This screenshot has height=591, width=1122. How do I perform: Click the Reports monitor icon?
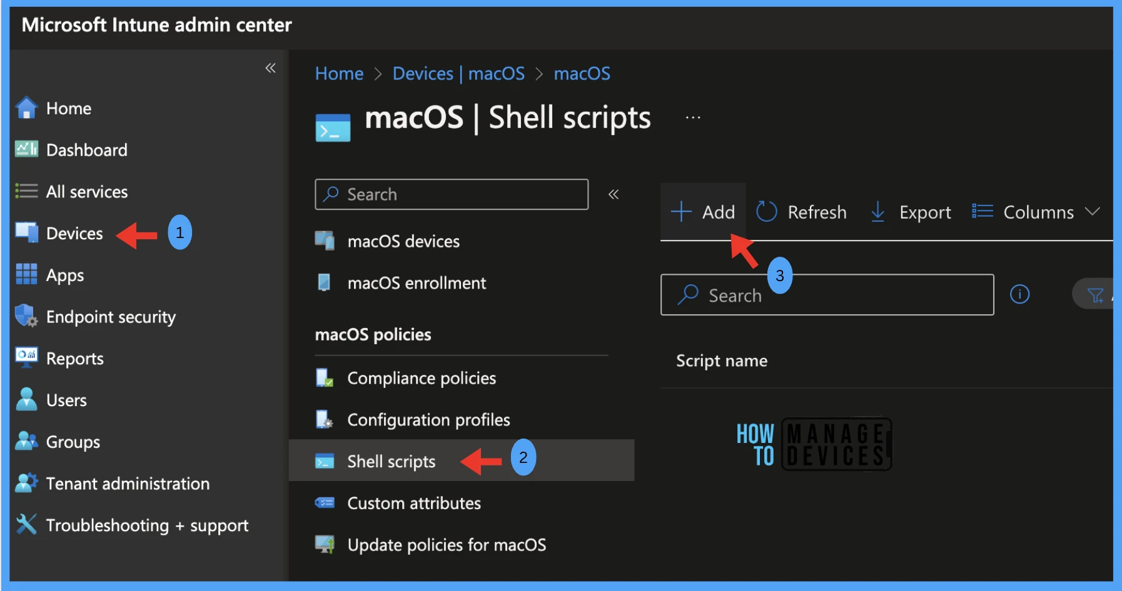(x=26, y=357)
